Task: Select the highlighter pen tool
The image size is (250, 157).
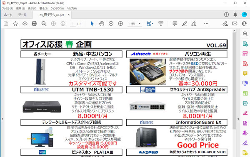Action: 184,24
